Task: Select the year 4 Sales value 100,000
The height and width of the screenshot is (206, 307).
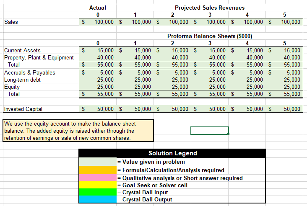Action: (x=253, y=22)
